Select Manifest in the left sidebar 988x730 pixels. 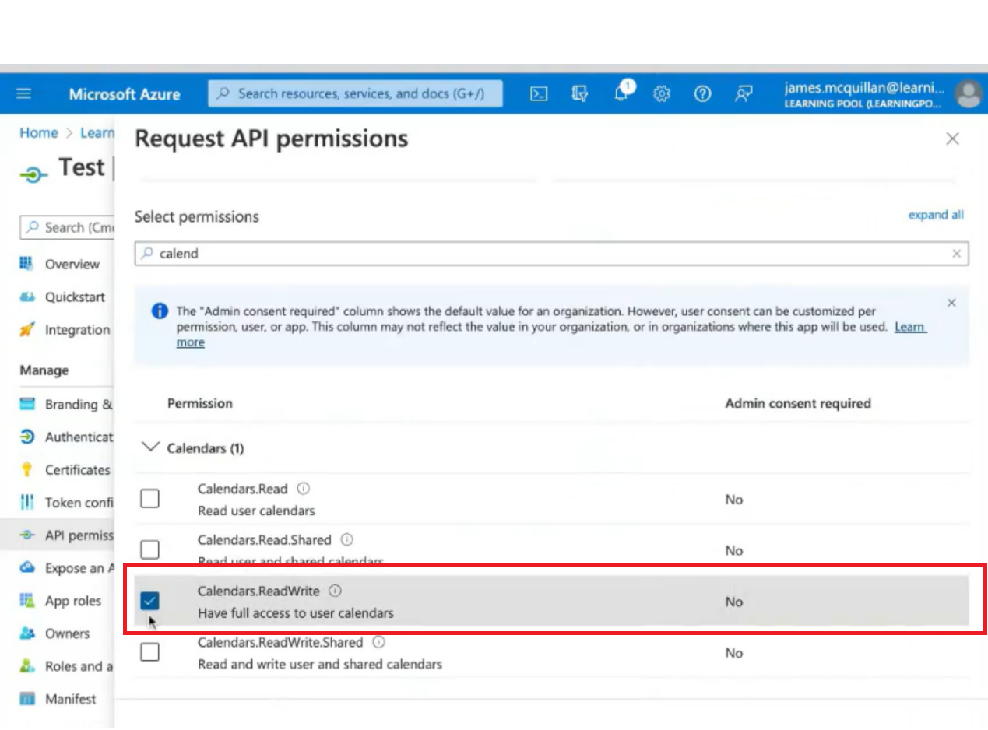coord(70,699)
